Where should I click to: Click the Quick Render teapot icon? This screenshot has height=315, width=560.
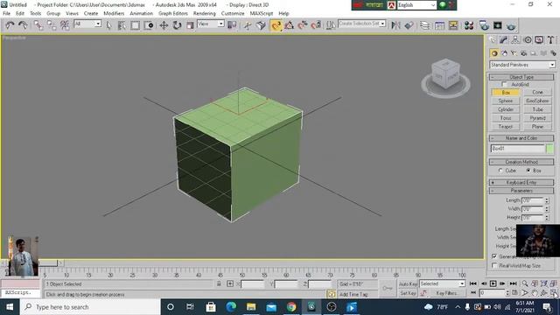tap(511, 25)
